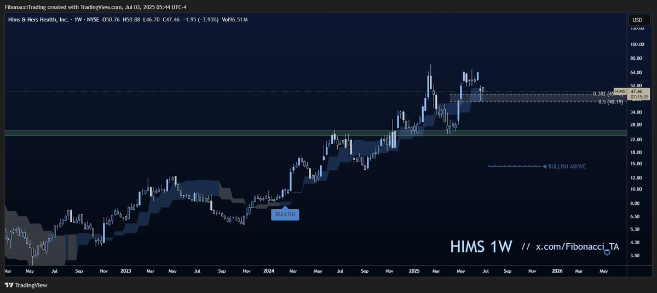The height and width of the screenshot is (293, 657).
Task: Click the 22.00 price scale label
Action: (x=637, y=139)
